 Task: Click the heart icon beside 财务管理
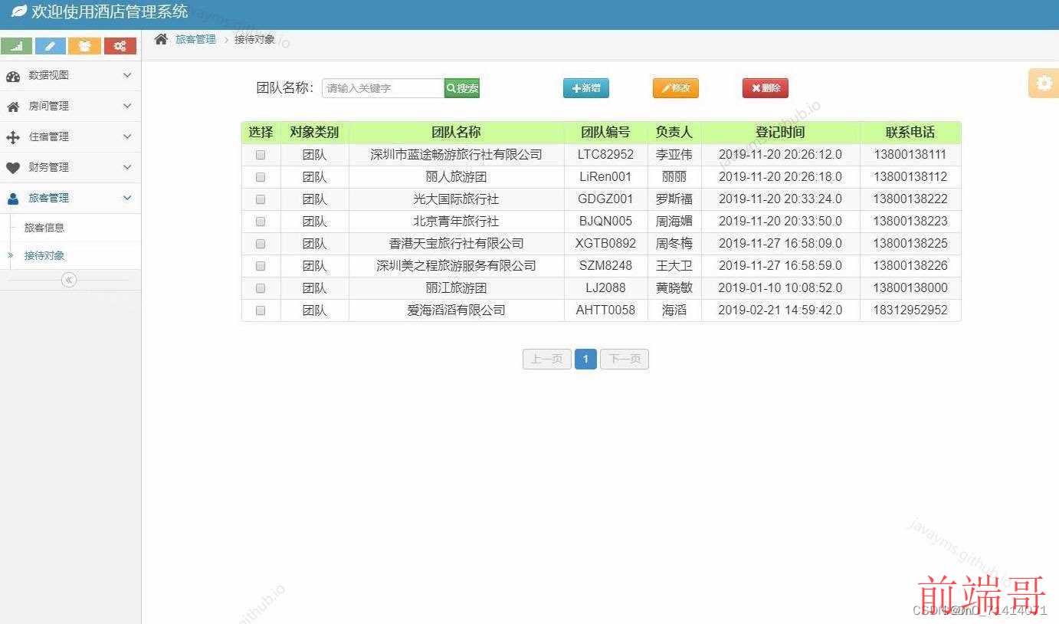(x=13, y=167)
